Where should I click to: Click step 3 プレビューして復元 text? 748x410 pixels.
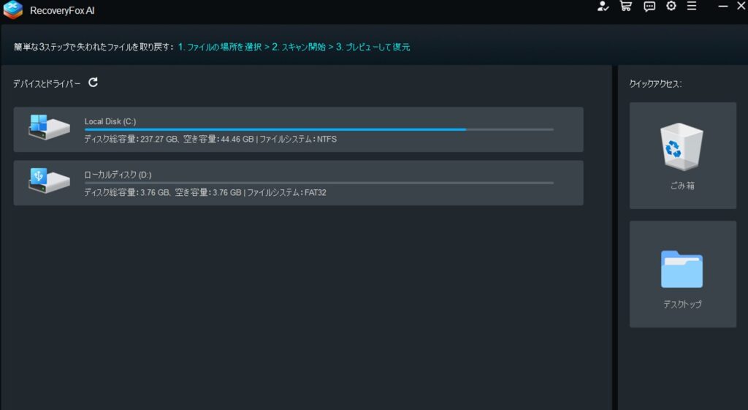373,47
